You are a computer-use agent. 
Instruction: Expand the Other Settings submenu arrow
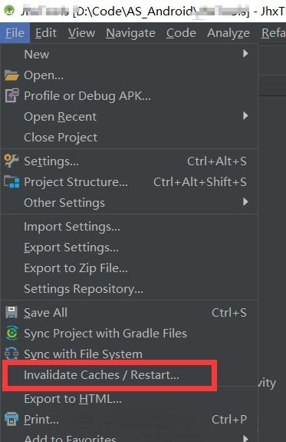245,202
